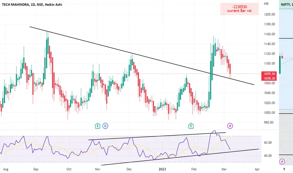Click the purple lightning marker near Mar
The image size is (293, 173).
(x=230, y=126)
